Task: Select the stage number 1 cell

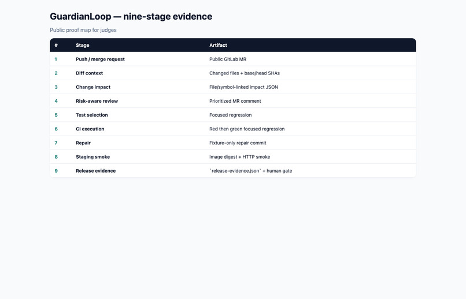Action: coord(56,59)
